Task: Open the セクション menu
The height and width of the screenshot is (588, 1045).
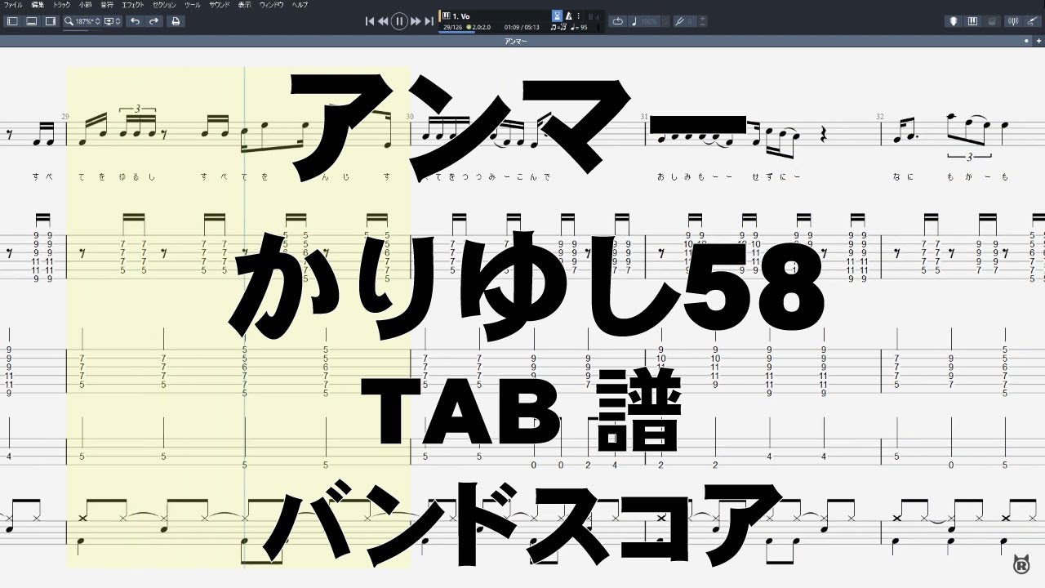Action: point(164,5)
